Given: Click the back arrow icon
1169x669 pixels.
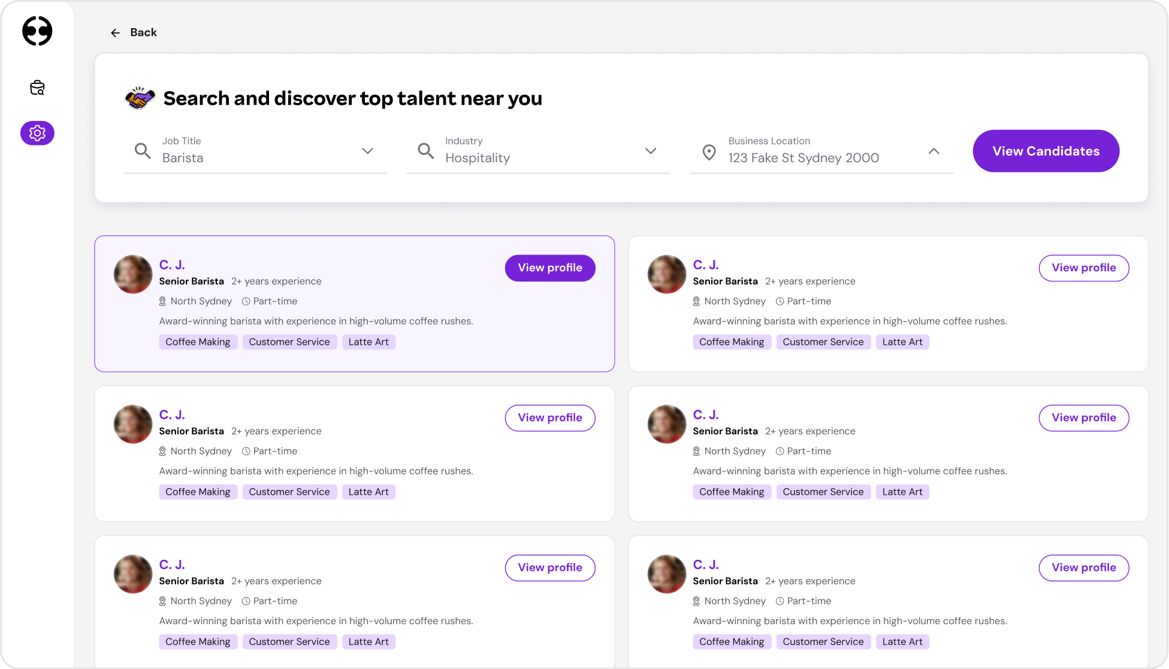Looking at the screenshot, I should tap(115, 33).
